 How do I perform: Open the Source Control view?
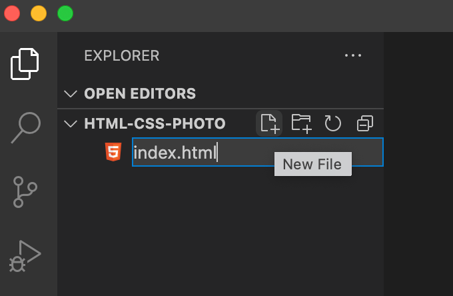(26, 192)
